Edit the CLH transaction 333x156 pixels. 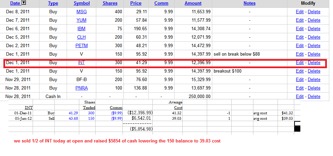point(300,37)
